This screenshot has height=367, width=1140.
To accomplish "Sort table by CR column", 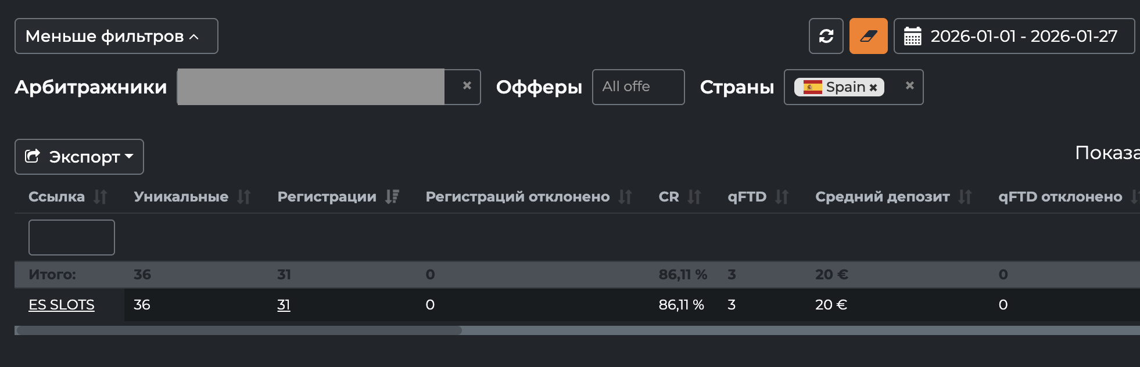I will coord(694,197).
